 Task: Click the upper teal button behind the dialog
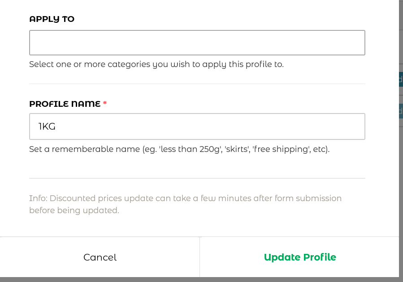click(x=401, y=80)
